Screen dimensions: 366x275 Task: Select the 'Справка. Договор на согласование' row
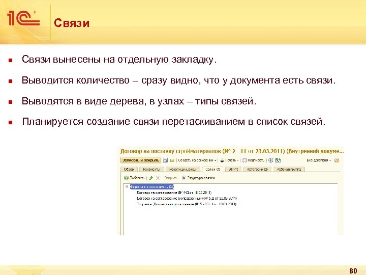tap(186, 204)
